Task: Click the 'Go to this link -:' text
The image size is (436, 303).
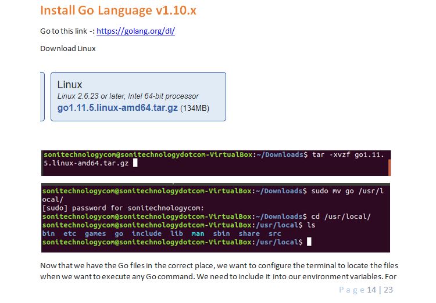Action: click(67, 31)
